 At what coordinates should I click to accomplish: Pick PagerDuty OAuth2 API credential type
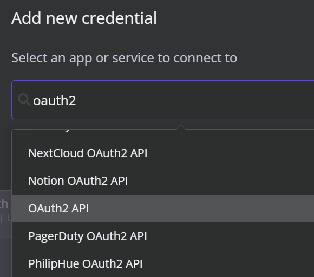[88, 236]
